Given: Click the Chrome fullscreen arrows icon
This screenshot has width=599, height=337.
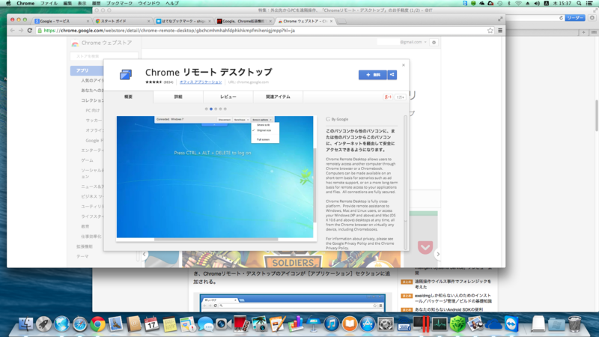Looking at the screenshot, I should [x=500, y=19].
